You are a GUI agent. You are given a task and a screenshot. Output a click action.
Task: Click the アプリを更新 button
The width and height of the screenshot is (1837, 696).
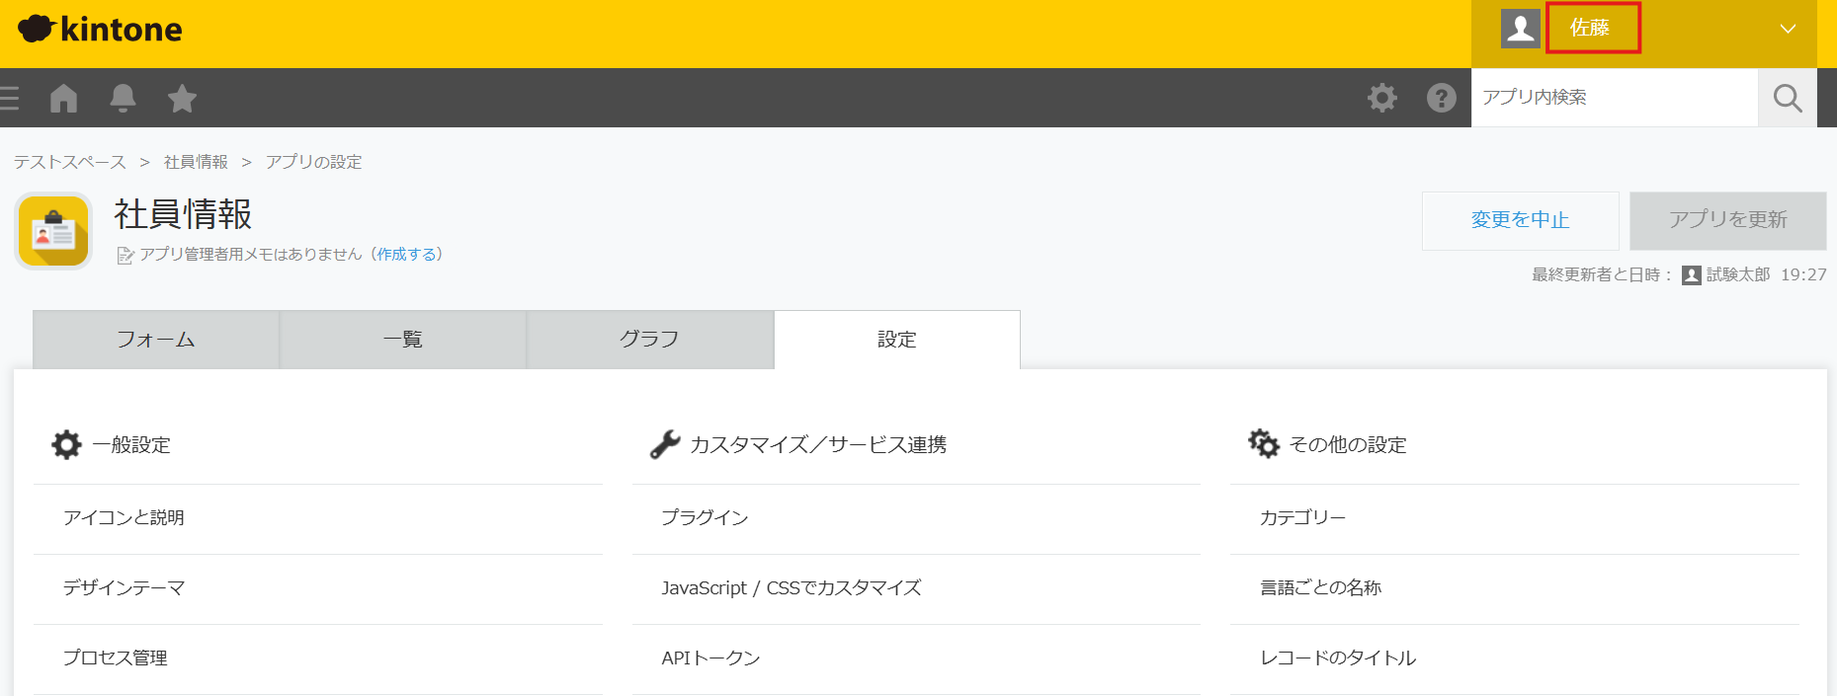[x=1727, y=220]
